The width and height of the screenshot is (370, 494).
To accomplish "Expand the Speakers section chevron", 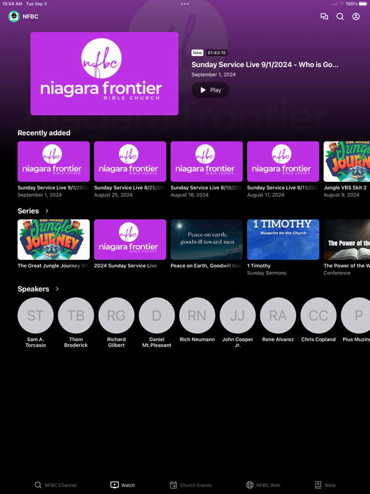I will coord(57,289).
